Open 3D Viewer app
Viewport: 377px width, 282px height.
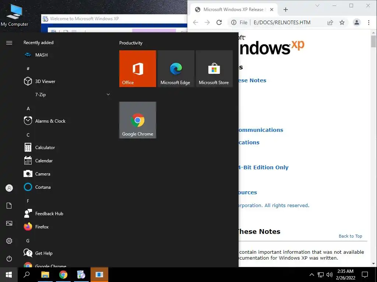pos(67,81)
